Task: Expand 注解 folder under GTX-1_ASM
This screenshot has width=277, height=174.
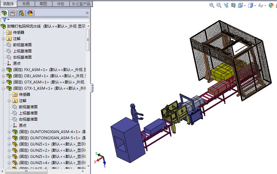Action: [x=9, y=101]
